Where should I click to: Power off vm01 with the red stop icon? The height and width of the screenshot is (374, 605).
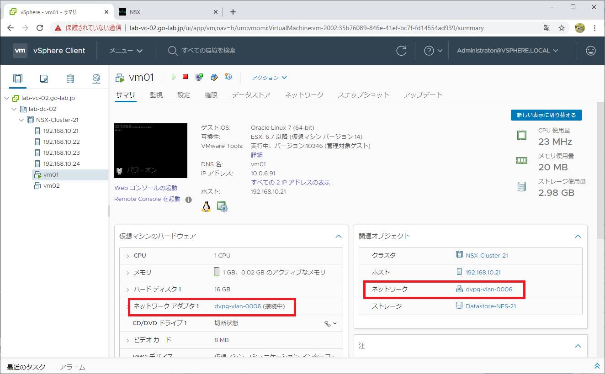(185, 77)
